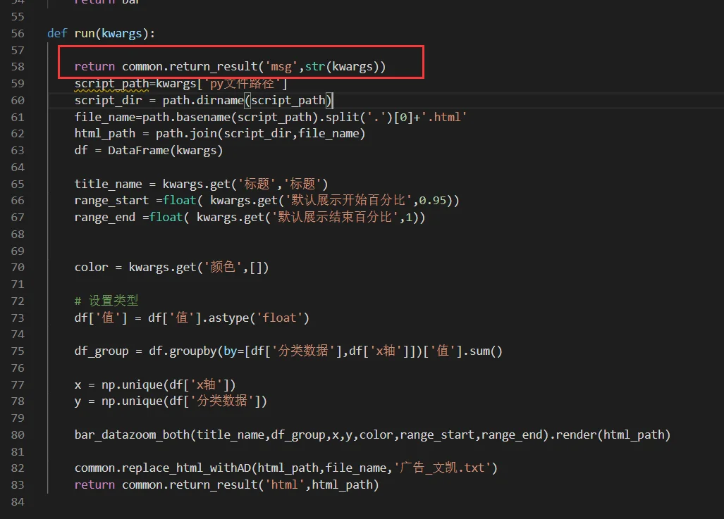Click the '默认展示结束百分比' string
This screenshot has width=724, height=519.
point(336,218)
